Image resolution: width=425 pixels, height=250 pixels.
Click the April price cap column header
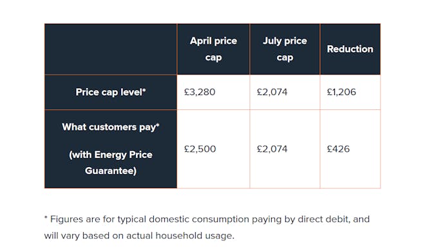213,49
